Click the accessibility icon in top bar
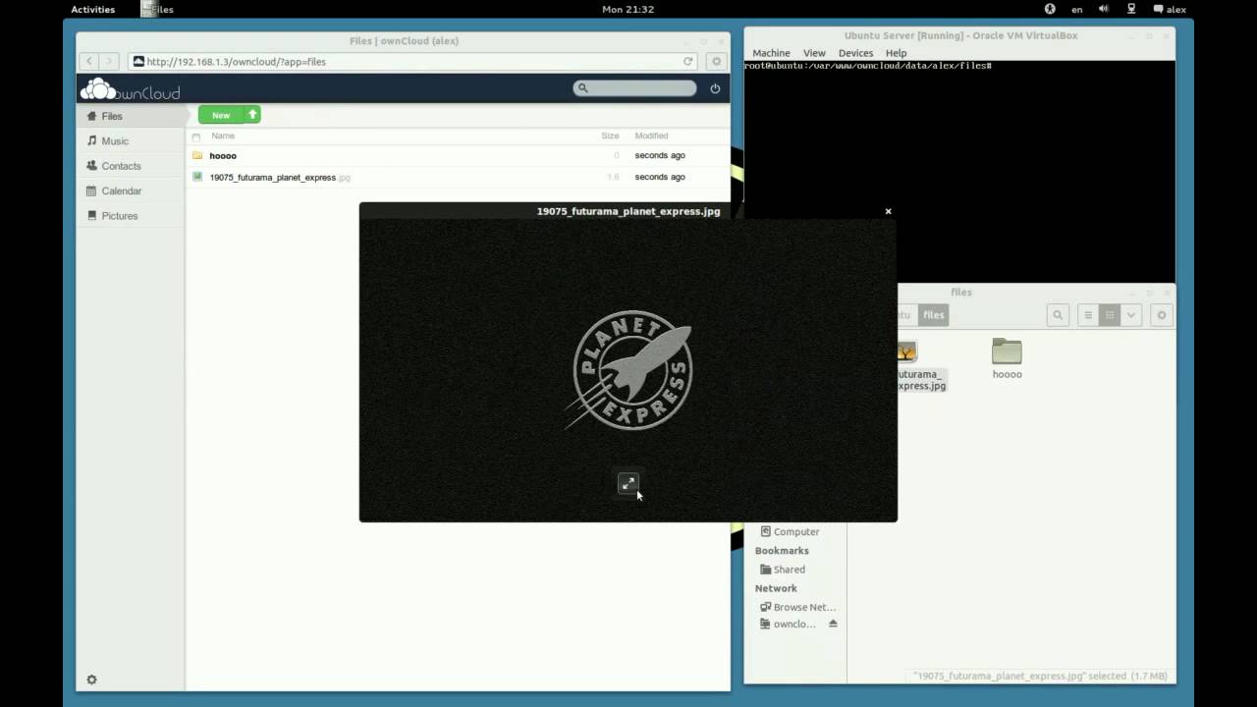This screenshot has width=1257, height=707. [1050, 9]
